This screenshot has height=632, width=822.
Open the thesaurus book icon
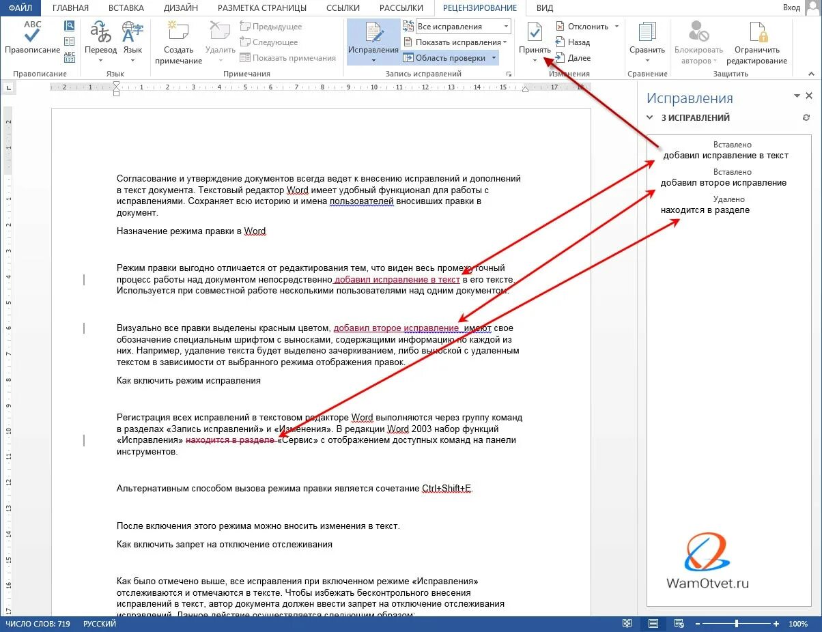point(70,41)
